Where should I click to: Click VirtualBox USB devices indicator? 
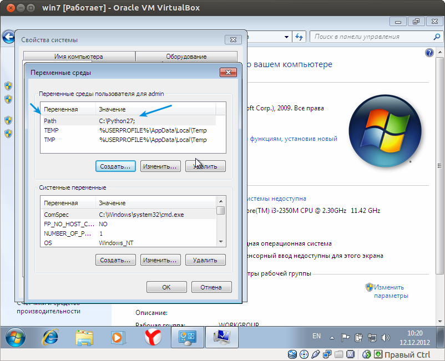tap(316, 354)
